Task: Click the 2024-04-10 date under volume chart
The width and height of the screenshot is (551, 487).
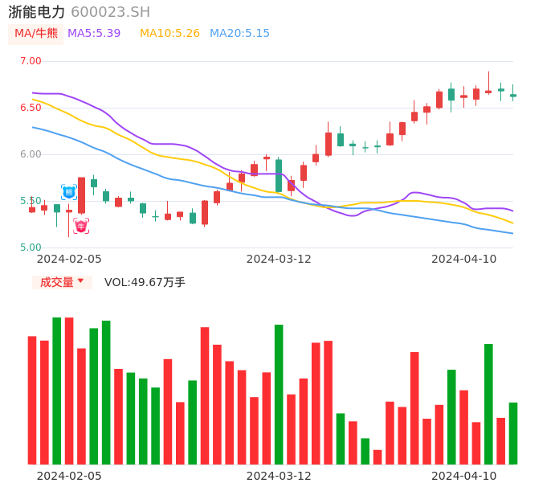Action: [464, 476]
